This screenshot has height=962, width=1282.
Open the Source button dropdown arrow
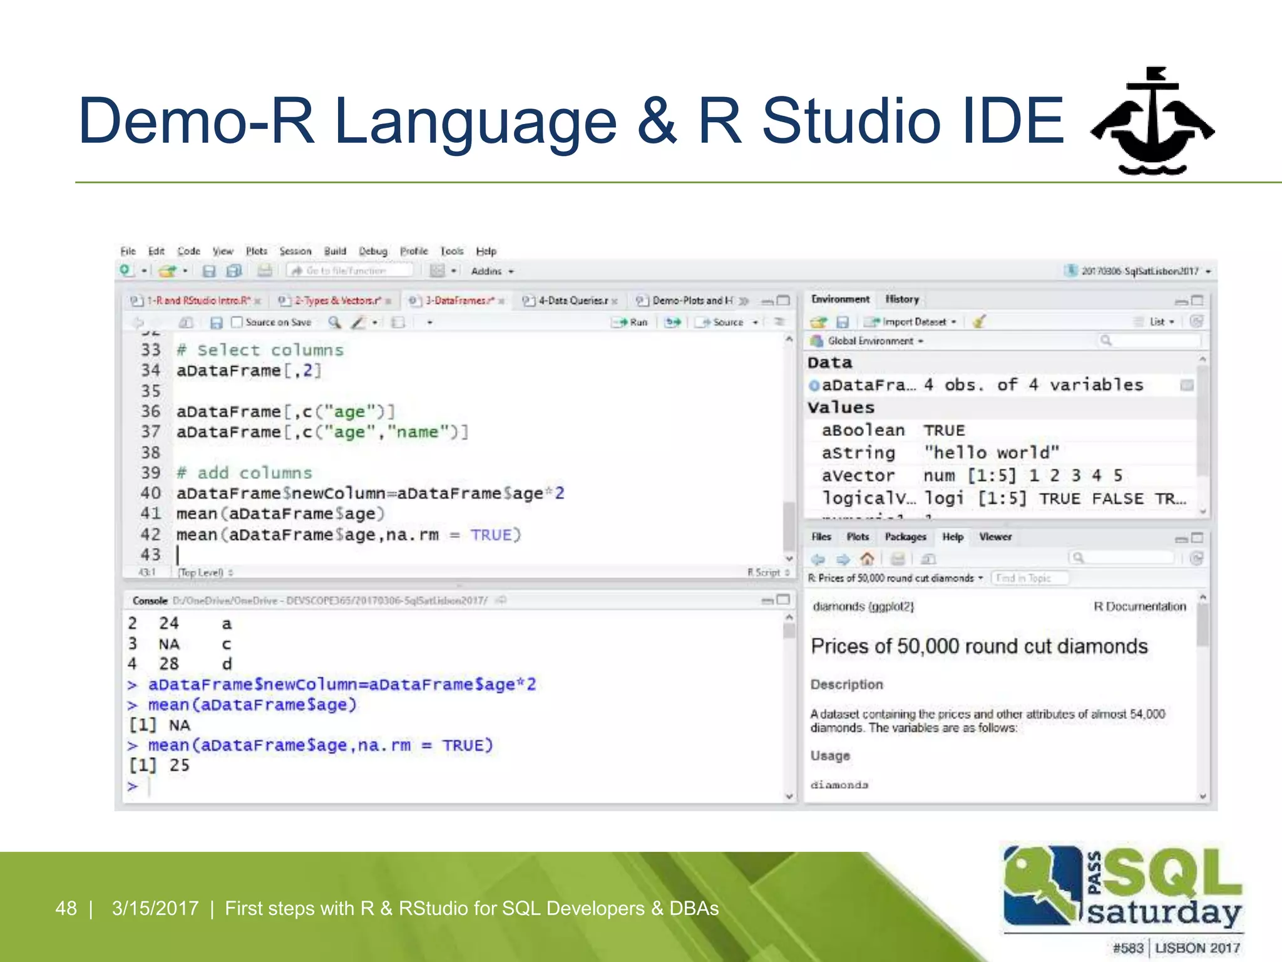coord(756,323)
